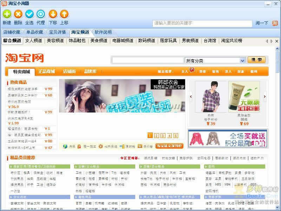
Task: Show the previous product in the right carousel
Action: pos(191,96)
